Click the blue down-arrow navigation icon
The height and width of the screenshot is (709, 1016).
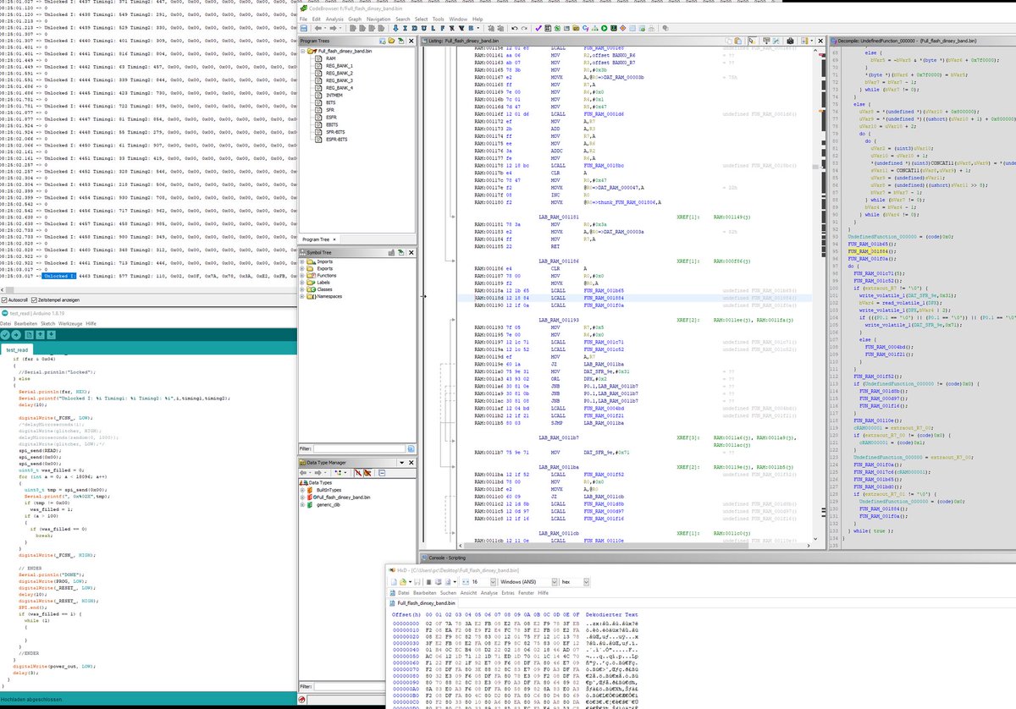tap(395, 28)
